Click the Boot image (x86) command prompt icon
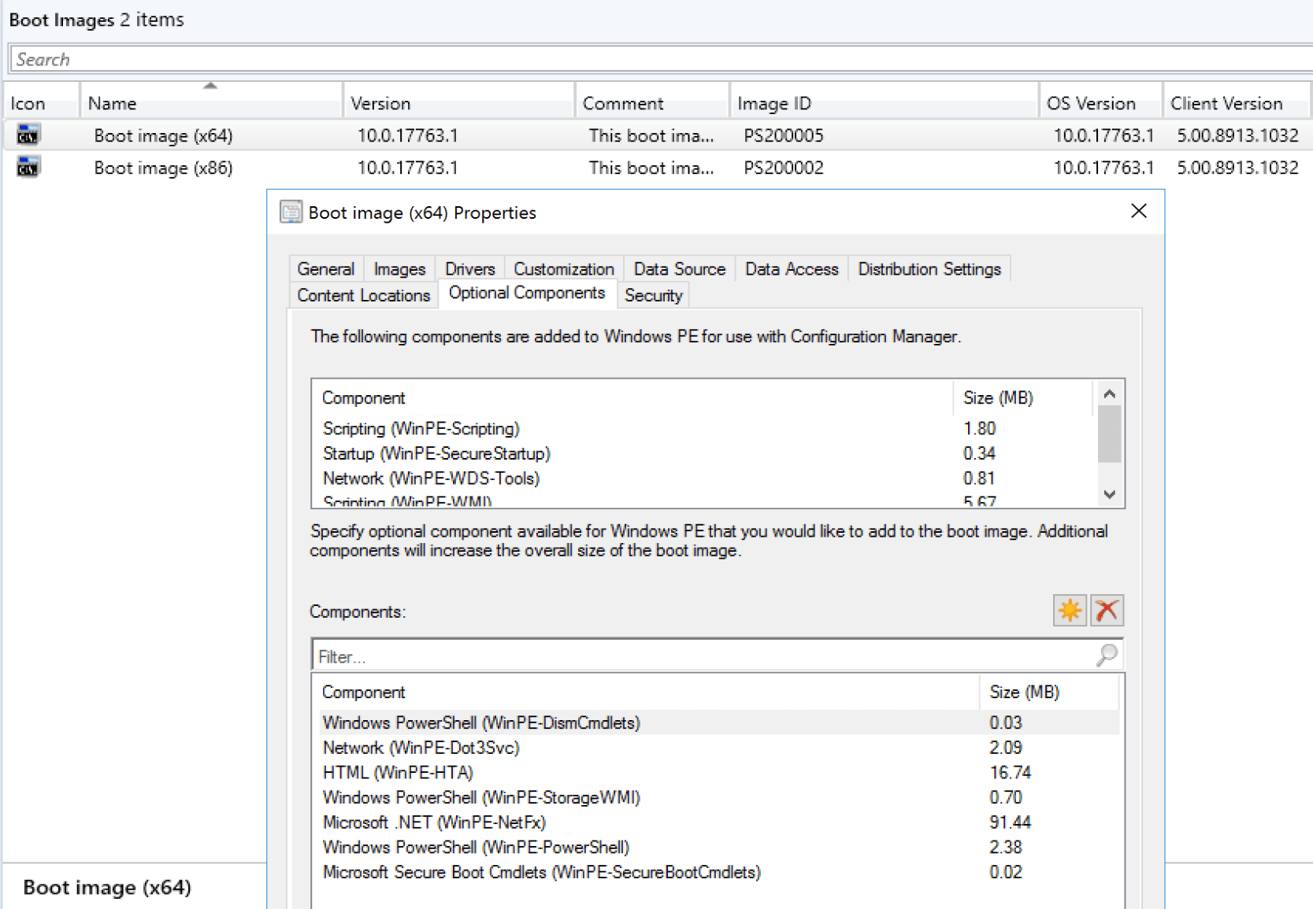The height and width of the screenshot is (909, 1313). coord(27,167)
